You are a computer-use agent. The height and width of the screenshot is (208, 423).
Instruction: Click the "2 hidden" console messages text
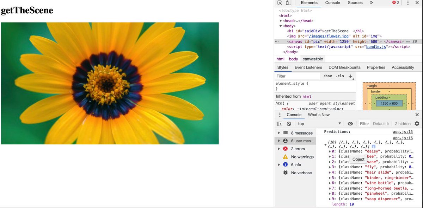pyautogui.click(x=403, y=124)
